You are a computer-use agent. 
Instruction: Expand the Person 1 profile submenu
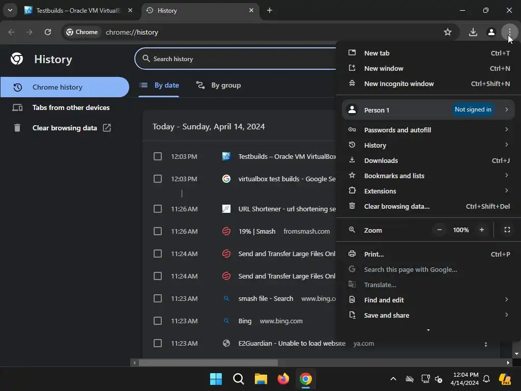pos(428,110)
